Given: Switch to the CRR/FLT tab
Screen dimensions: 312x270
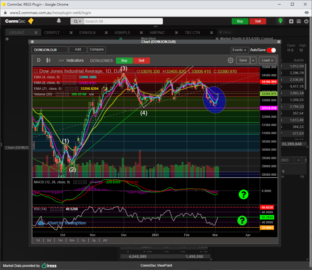Looking at the screenshot, I should coord(52,33).
